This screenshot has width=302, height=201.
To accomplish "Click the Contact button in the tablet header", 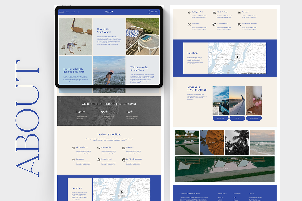I will 154,12.
